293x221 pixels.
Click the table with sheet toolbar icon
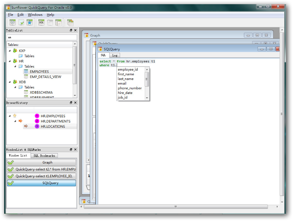coord(58,22)
